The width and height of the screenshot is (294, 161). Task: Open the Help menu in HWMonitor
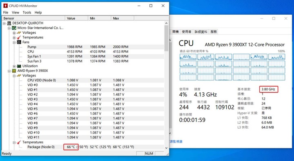pos(38,12)
